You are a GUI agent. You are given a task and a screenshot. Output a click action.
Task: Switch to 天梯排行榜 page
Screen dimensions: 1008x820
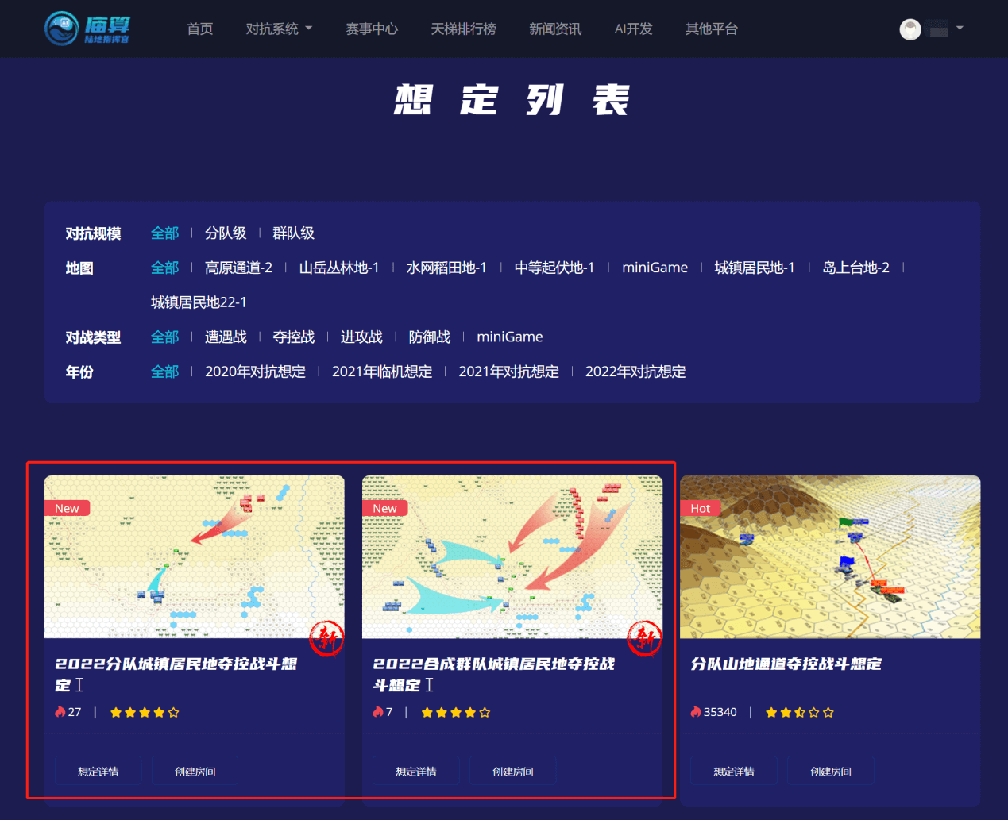tap(463, 29)
